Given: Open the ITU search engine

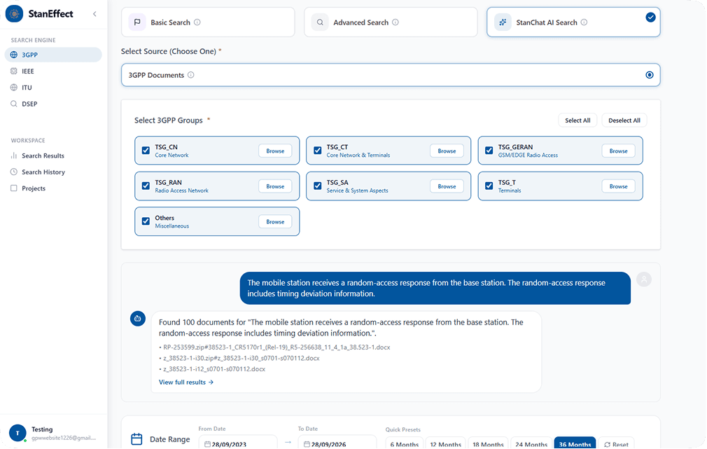Looking at the screenshot, I should (x=53, y=87).
